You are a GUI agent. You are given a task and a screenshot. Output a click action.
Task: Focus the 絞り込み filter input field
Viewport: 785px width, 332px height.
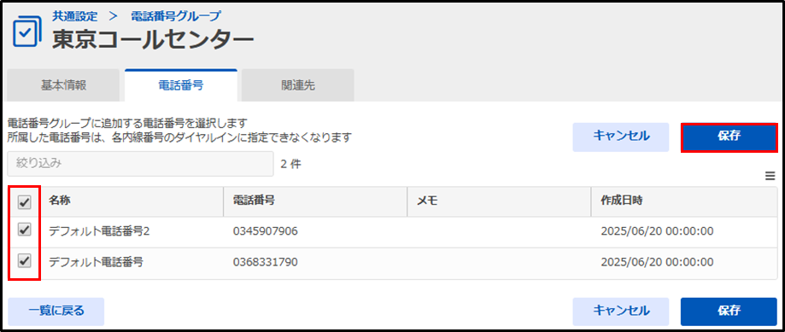coord(141,164)
